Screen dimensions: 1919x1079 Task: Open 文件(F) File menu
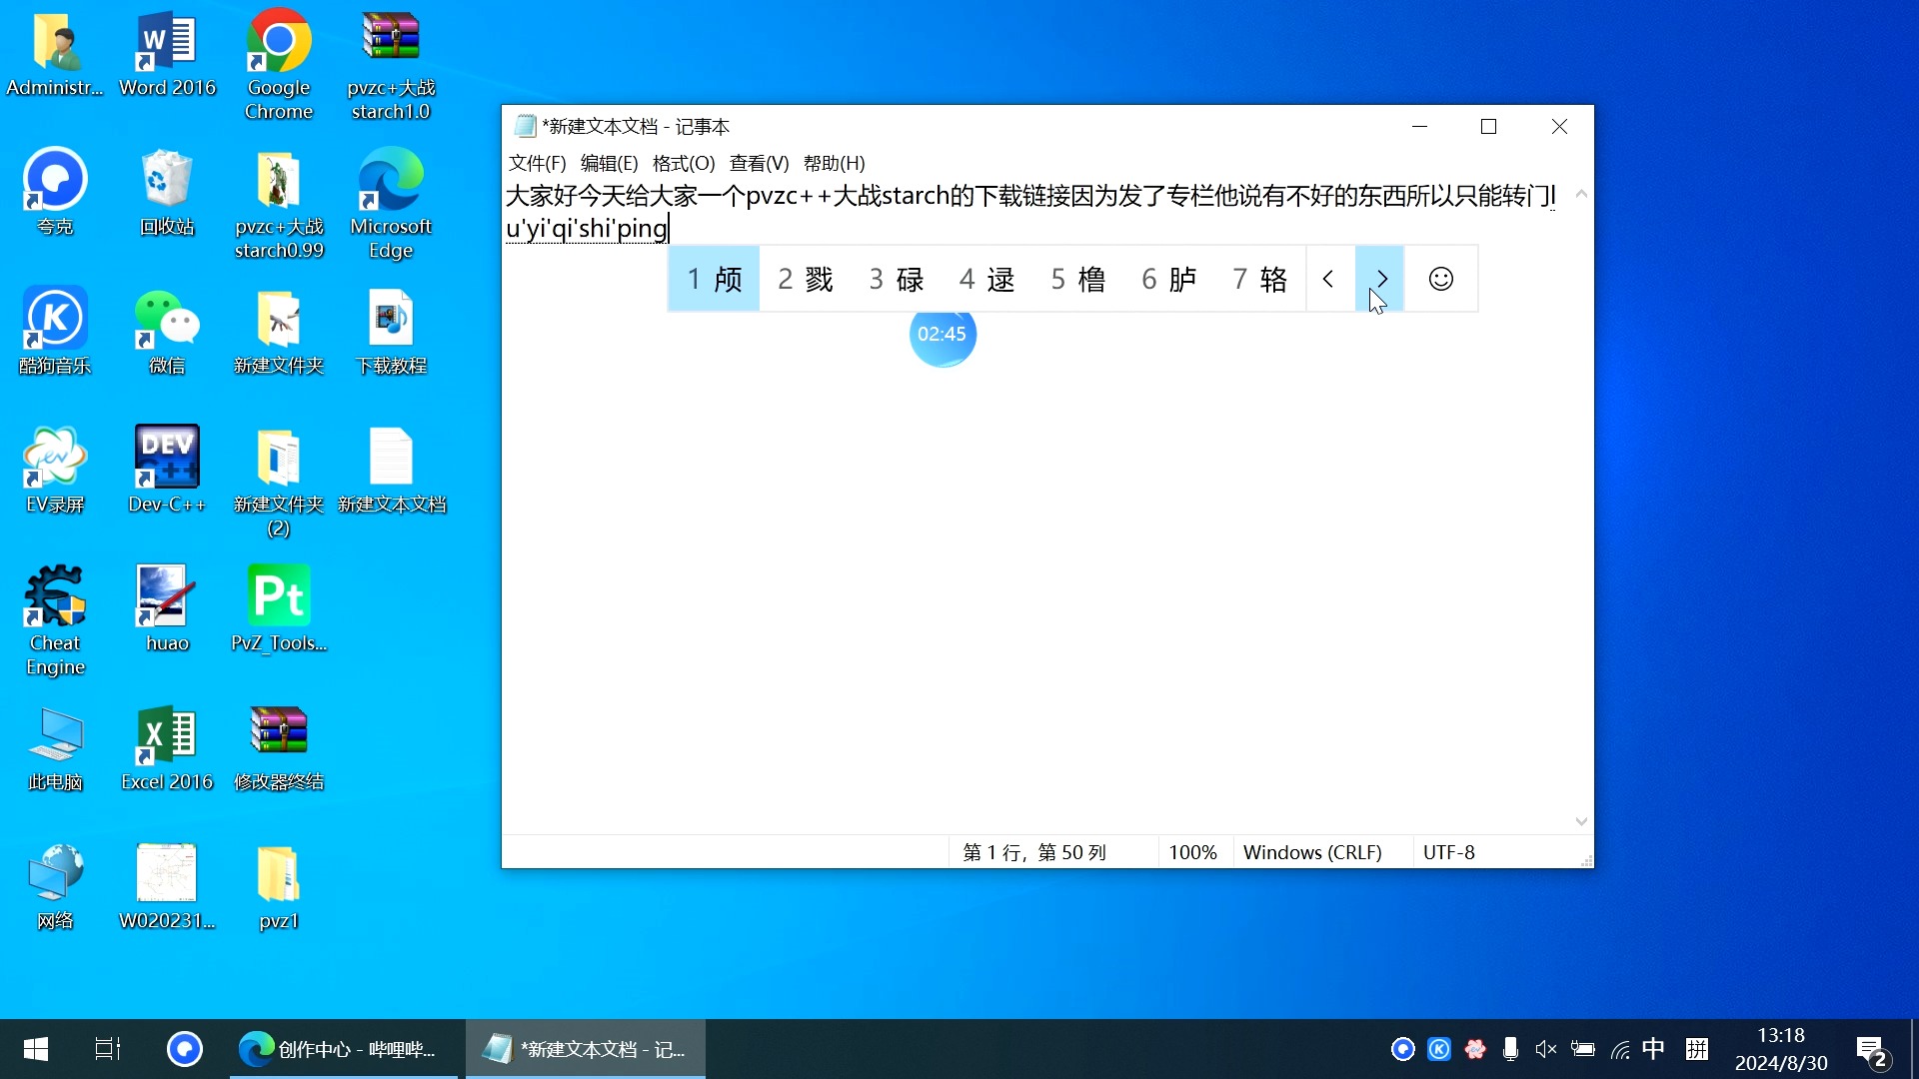(x=537, y=164)
